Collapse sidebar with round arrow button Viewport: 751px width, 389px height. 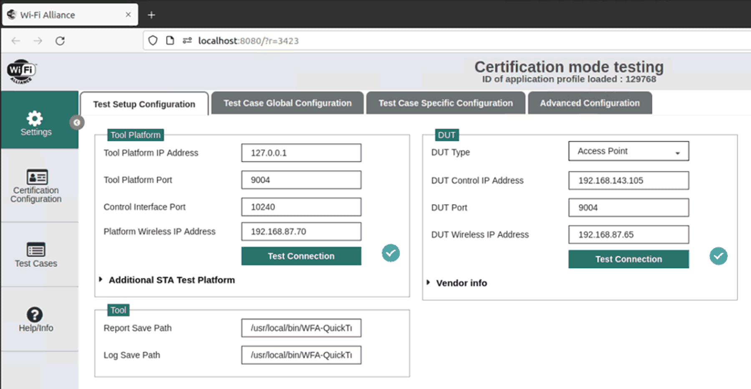pos(77,123)
